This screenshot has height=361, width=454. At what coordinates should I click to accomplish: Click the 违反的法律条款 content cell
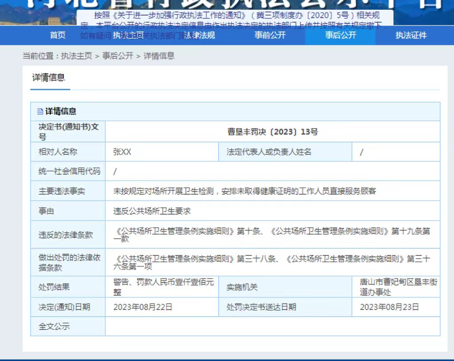(x=273, y=235)
